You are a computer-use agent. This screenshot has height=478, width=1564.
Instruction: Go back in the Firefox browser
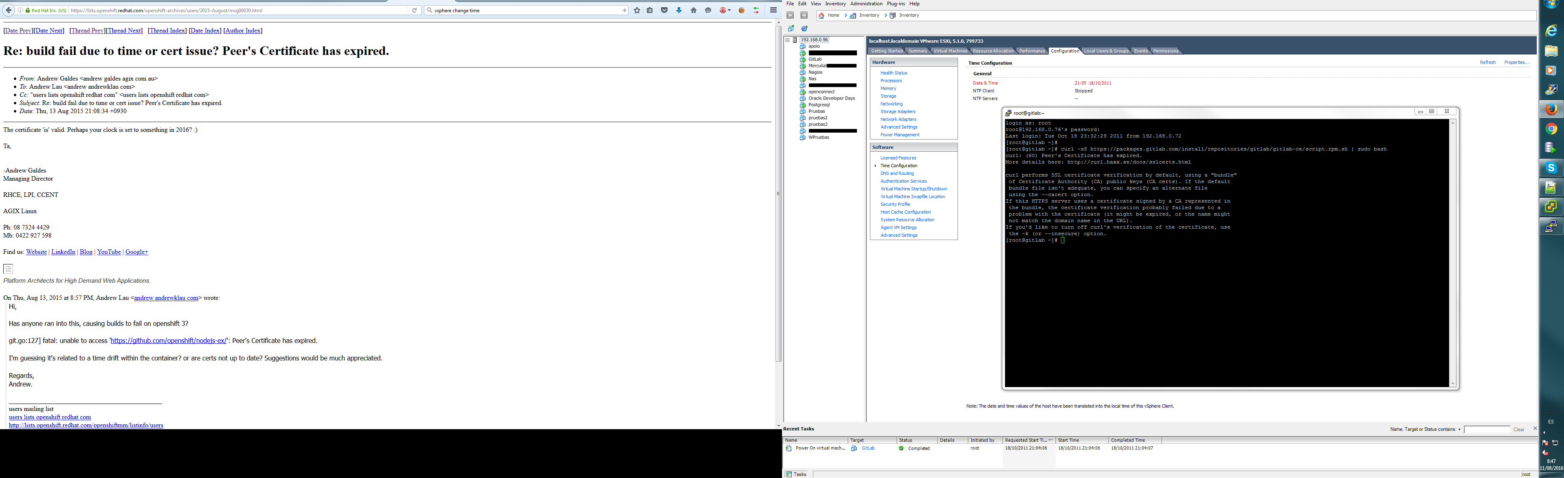(x=9, y=10)
